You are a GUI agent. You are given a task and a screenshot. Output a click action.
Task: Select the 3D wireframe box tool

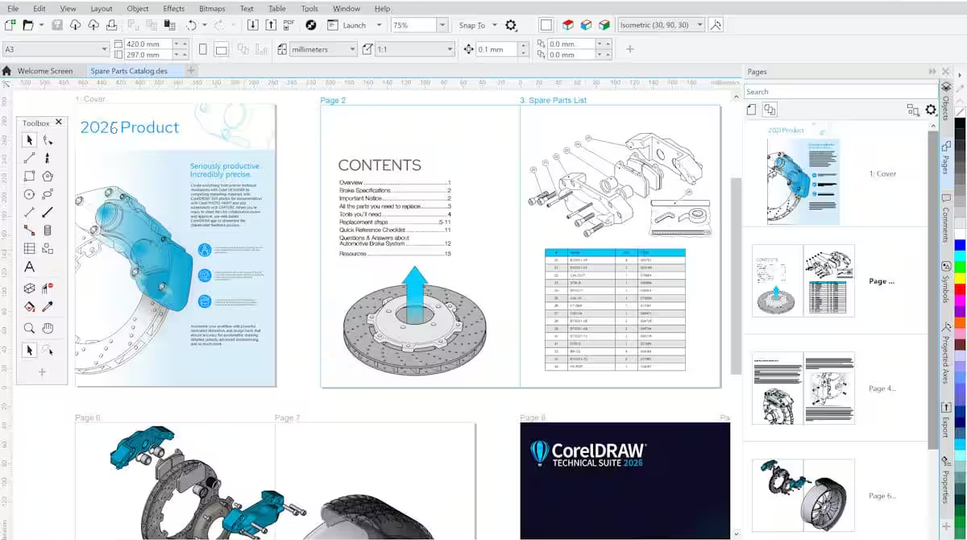pyautogui.click(x=29, y=288)
